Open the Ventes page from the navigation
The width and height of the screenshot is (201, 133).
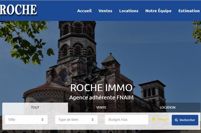pyautogui.click(x=105, y=11)
